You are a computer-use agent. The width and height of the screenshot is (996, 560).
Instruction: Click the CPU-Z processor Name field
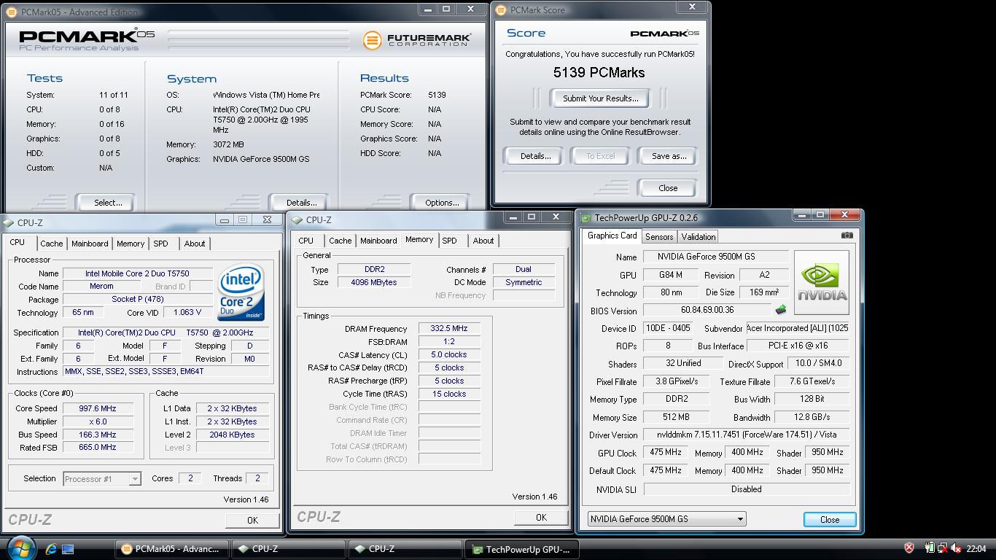coord(137,273)
